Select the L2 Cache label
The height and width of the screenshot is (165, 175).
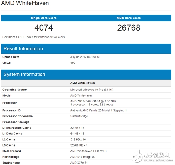(x=9, y=139)
